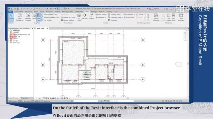Open the Elevation dropdown
213x119 pixels.
pos(101,18)
